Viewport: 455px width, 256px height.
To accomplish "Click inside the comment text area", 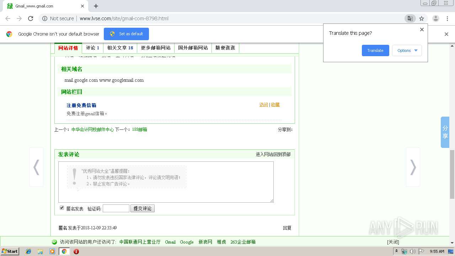I will (166, 182).
